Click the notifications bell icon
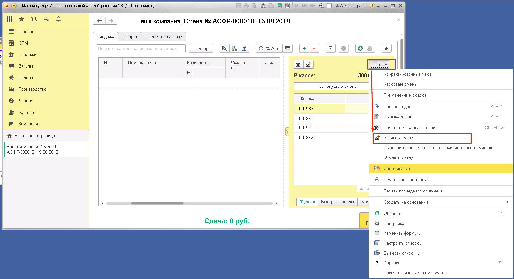514x279 pixels. click(x=58, y=19)
